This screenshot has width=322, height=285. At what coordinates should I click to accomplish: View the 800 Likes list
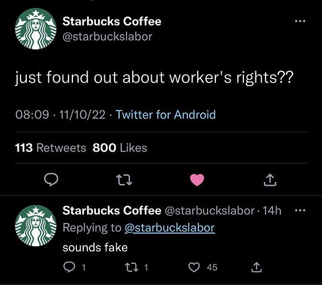tap(120, 148)
